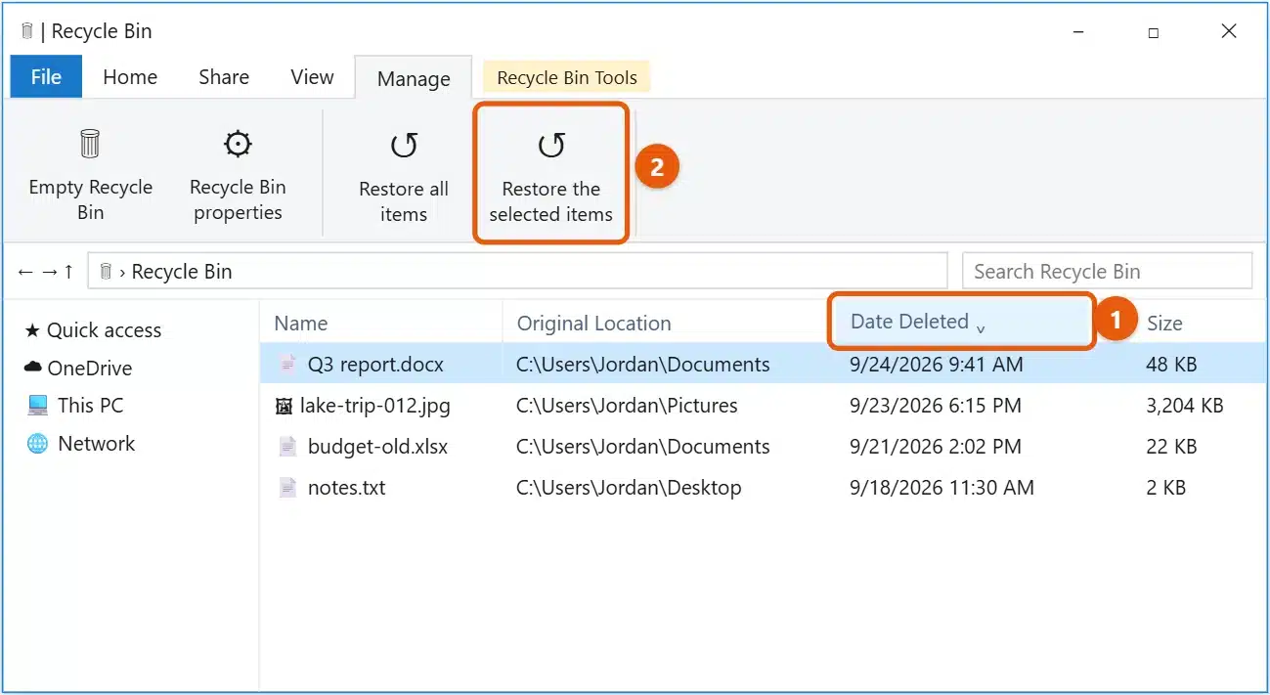
Task: Click the Up one level arrow
Action: (67, 272)
